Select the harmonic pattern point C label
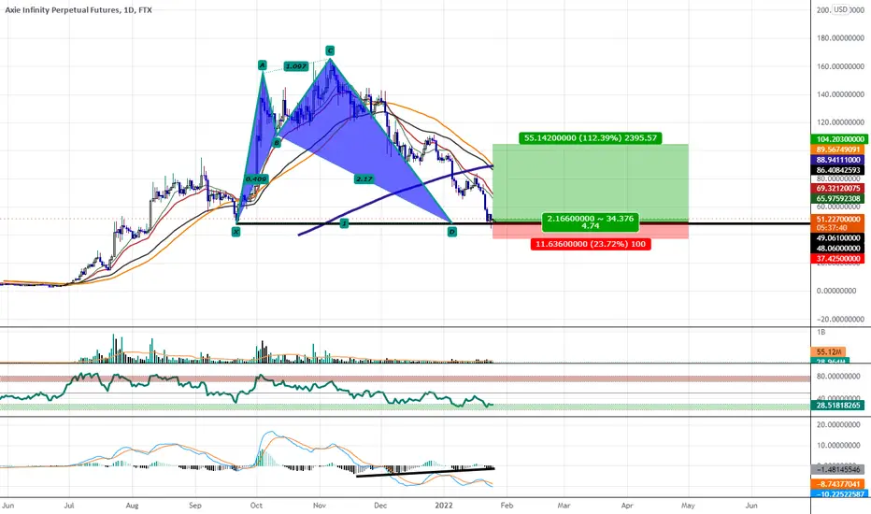 (x=330, y=50)
